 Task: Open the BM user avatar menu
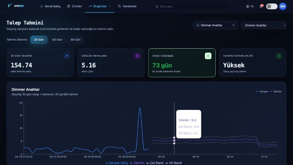click(283, 6)
